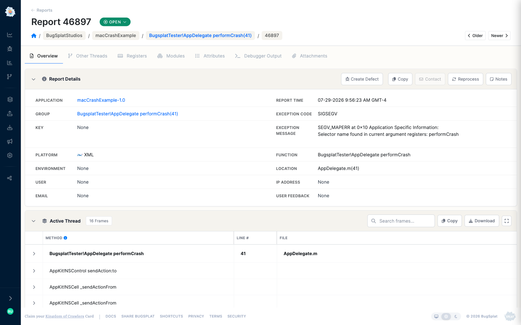Screen dimensions: 521x325
Task: Collapse the Report Details section
Action: pyautogui.click(x=34, y=79)
